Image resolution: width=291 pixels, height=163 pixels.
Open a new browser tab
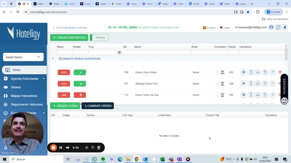click(x=252, y=4)
